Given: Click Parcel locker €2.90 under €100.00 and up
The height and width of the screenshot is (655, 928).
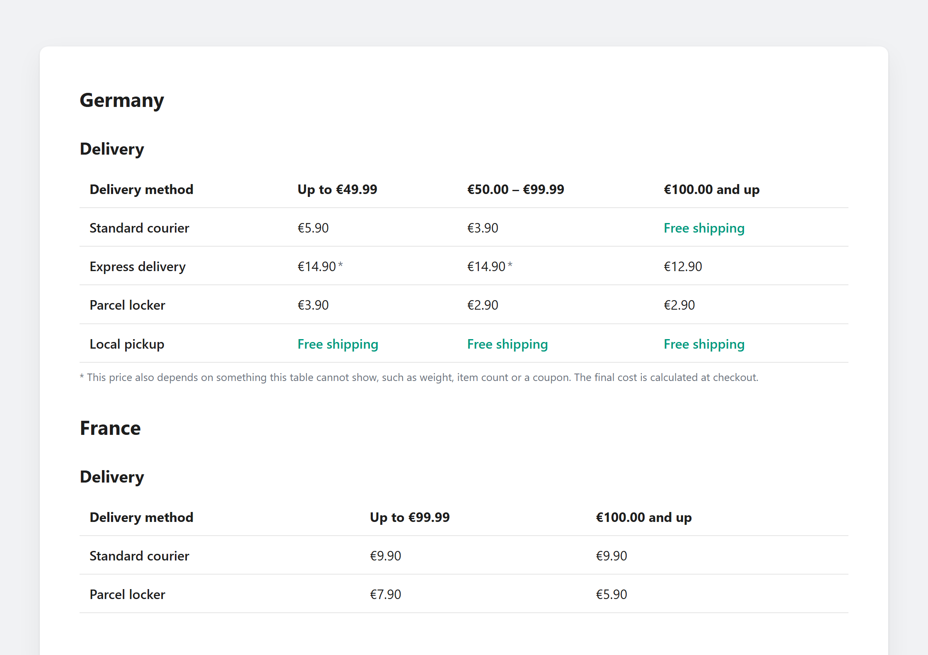Looking at the screenshot, I should tap(679, 305).
